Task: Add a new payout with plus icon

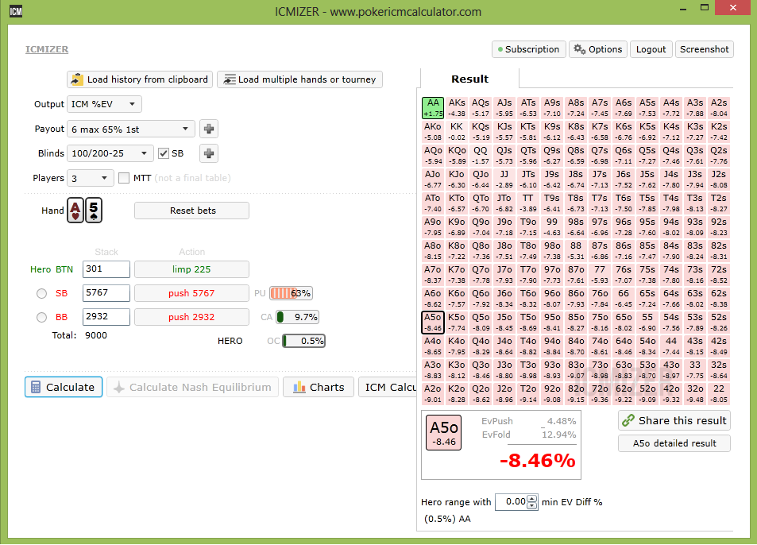Action: 209,129
